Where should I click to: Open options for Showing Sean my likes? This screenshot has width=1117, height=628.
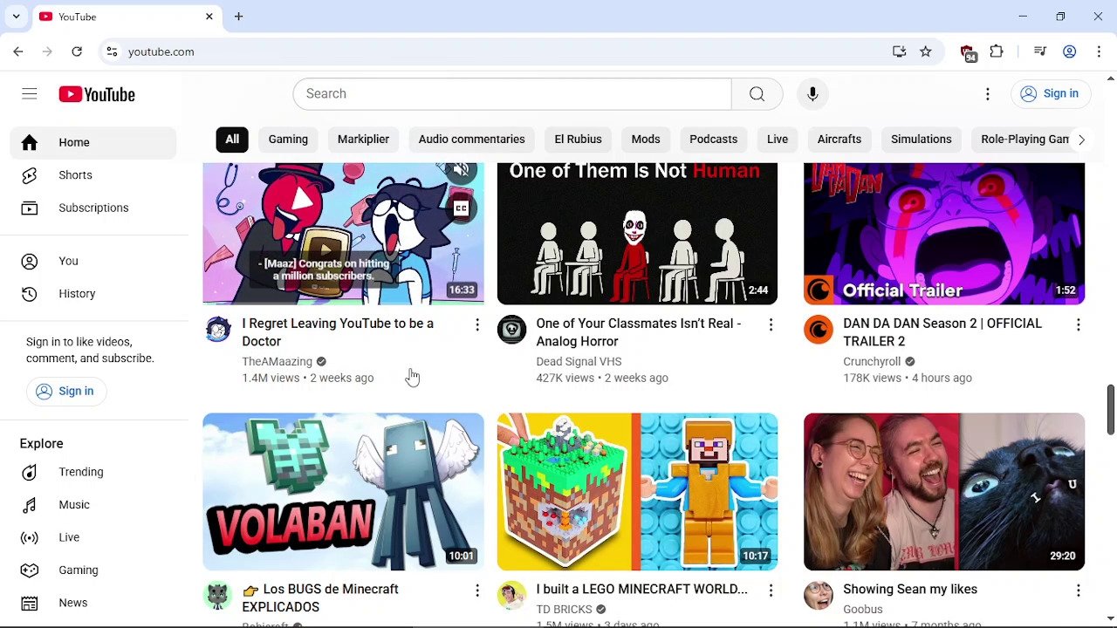pyautogui.click(x=1078, y=591)
